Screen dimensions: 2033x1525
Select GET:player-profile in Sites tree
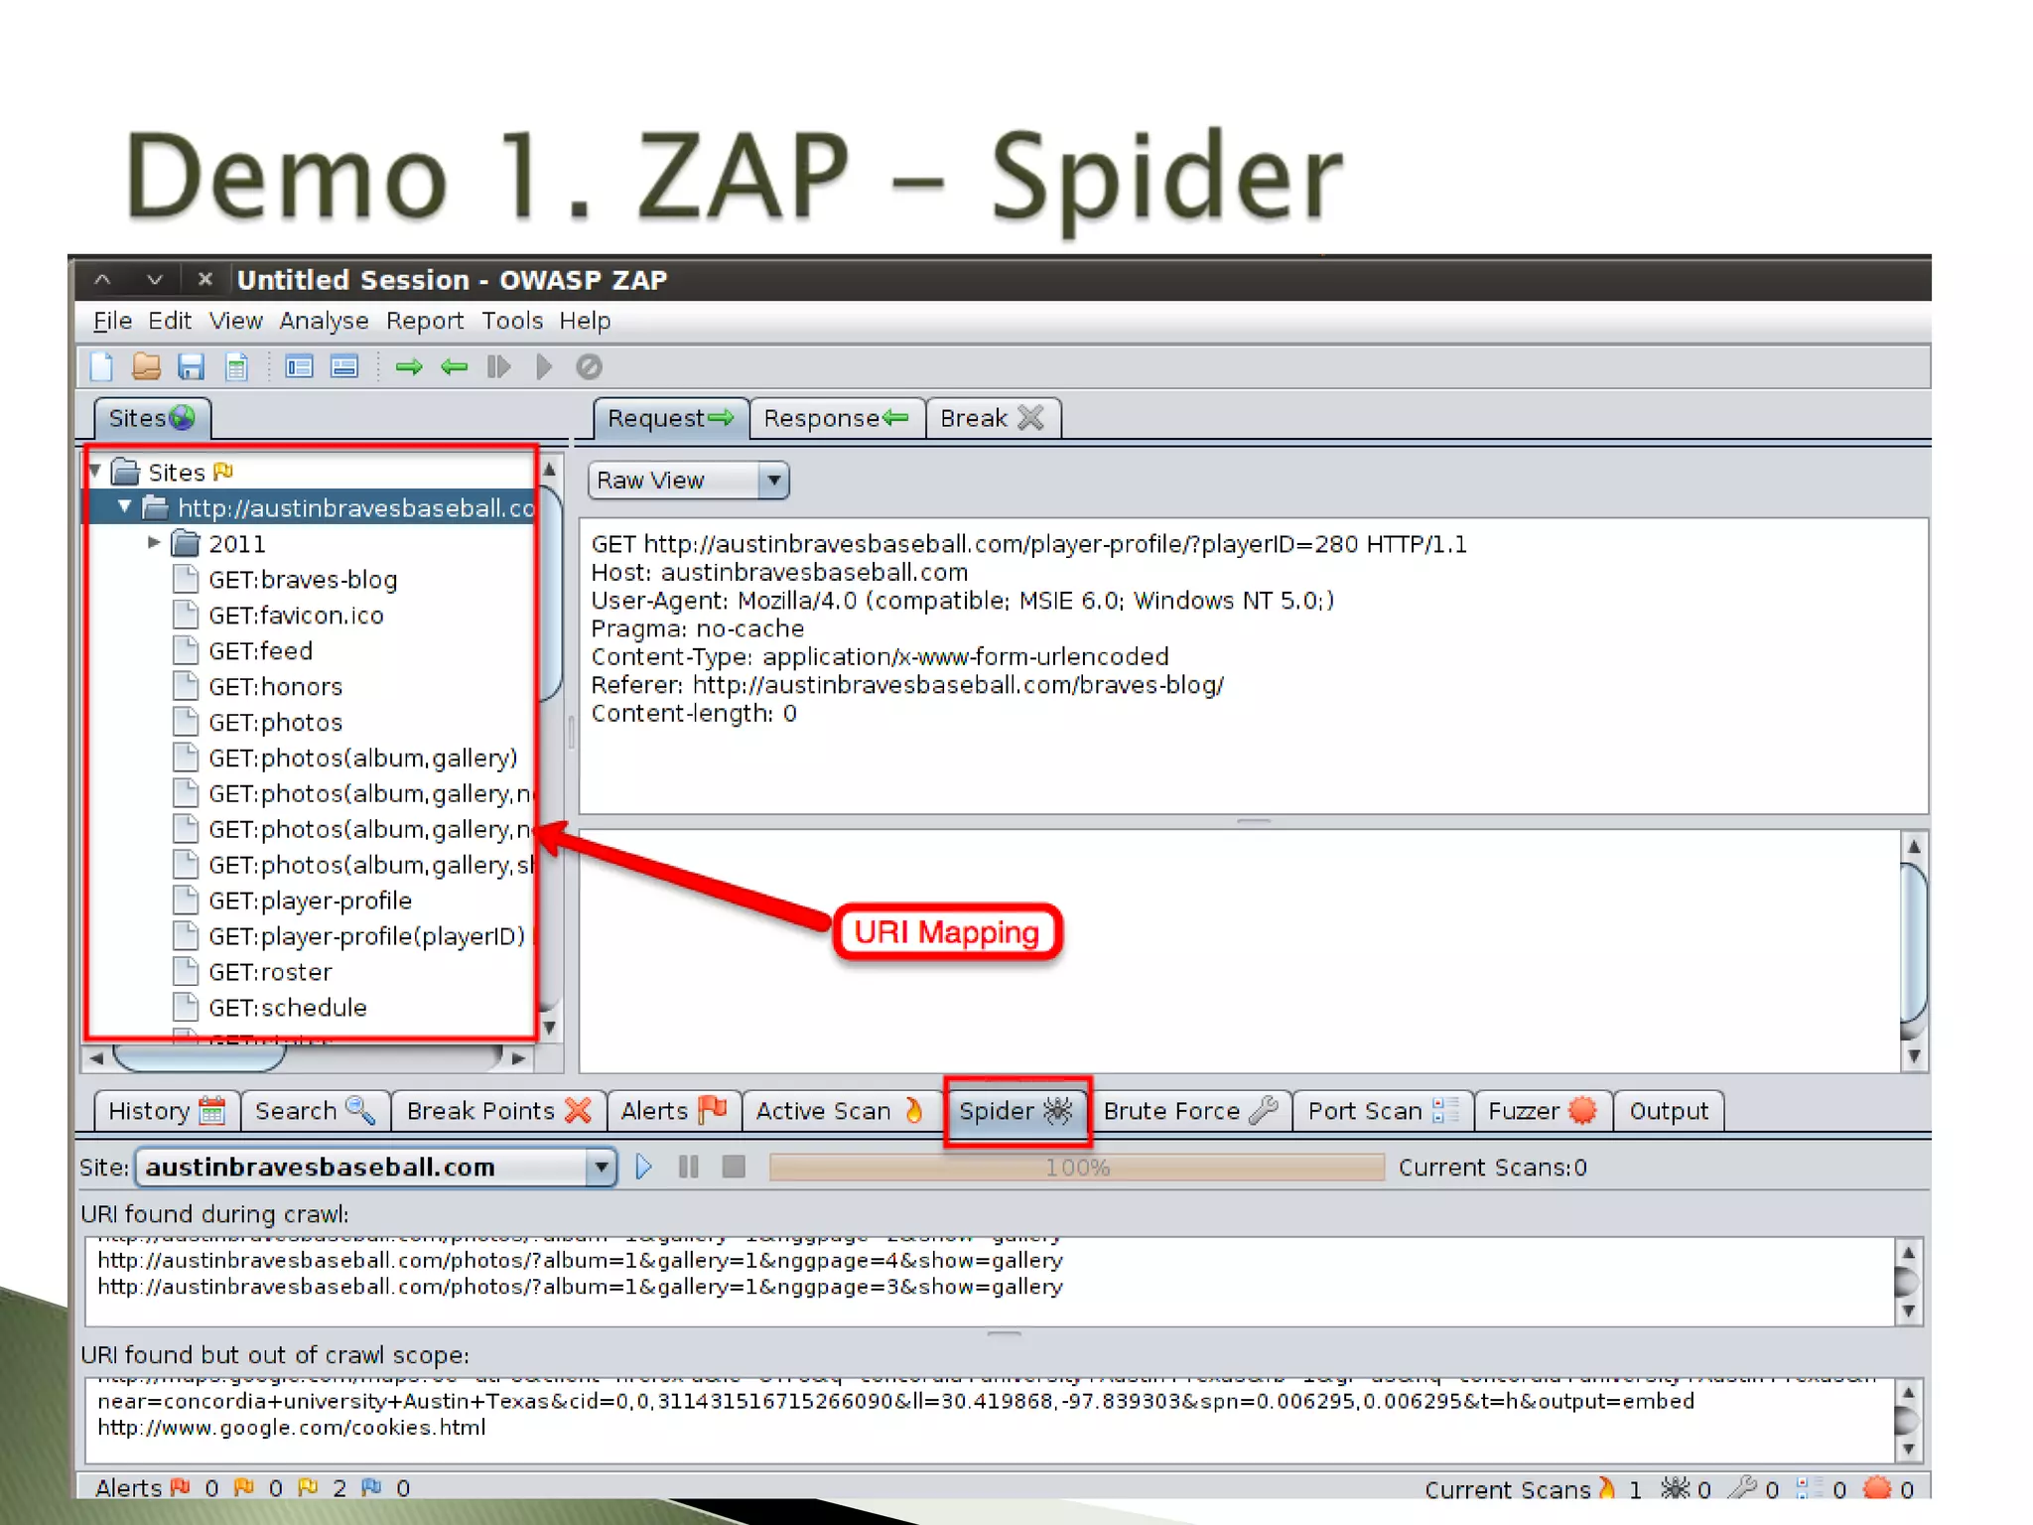point(310,901)
